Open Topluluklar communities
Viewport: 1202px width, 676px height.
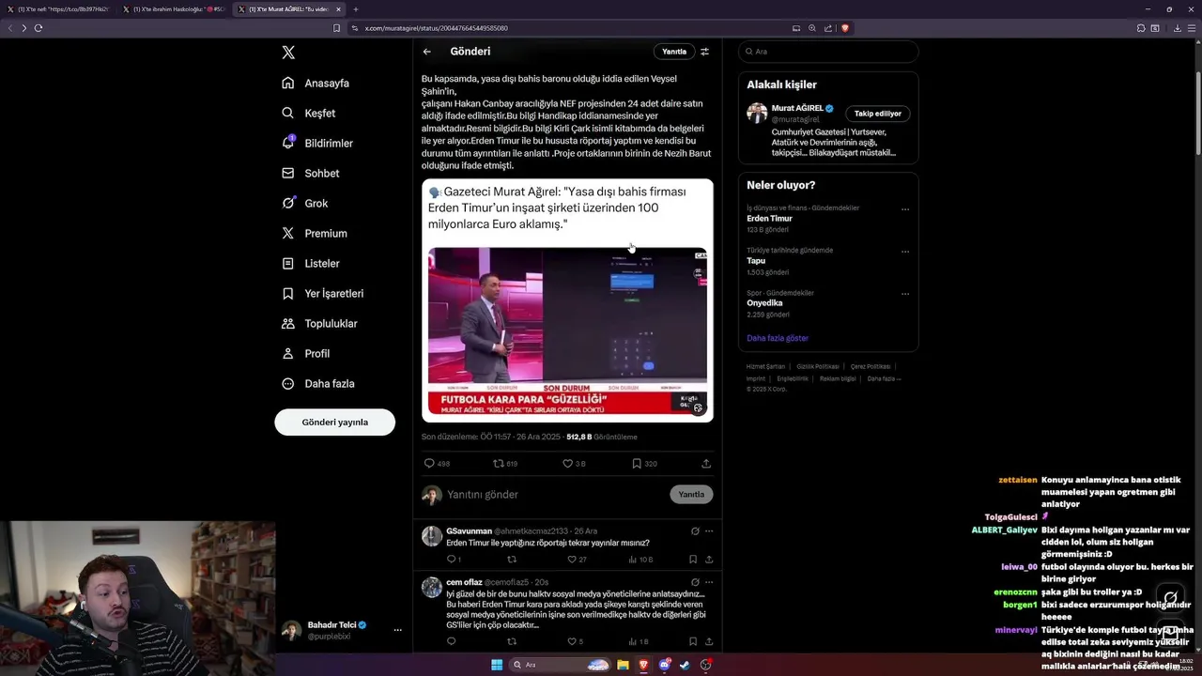pos(319,324)
